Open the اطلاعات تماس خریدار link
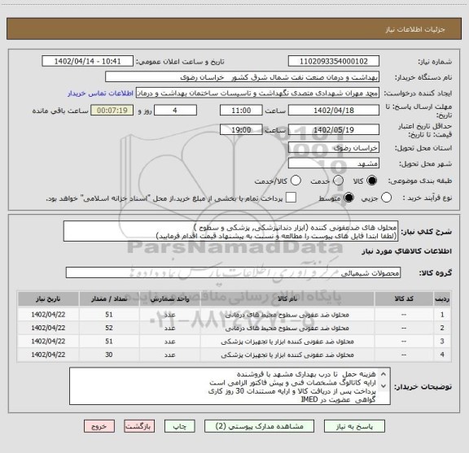Image resolution: width=469 pixels, height=453 pixels. click(x=100, y=94)
